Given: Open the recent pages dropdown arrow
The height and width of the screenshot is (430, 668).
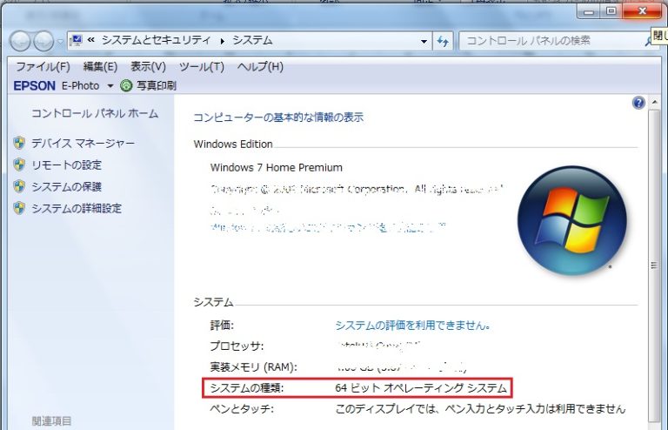Looking at the screenshot, I should pos(60,42).
